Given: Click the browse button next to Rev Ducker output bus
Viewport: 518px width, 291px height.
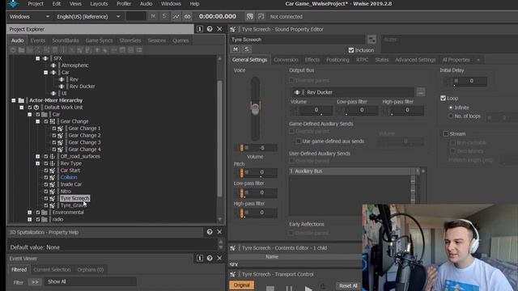Looking at the screenshot, I should [421, 92].
